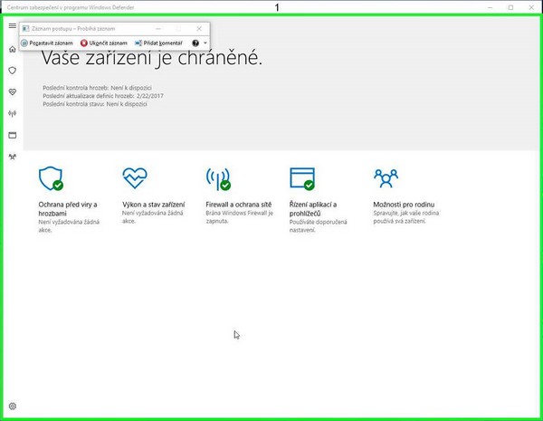Click "Poslední kontrola hrozeb: Není k dispozici"
The image size is (543, 421).
(x=98, y=88)
